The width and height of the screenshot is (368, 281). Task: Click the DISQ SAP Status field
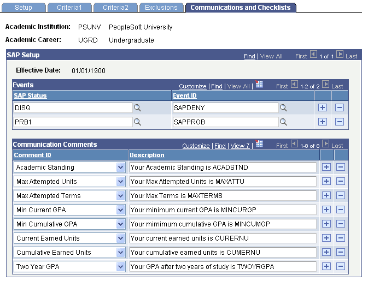pos(73,108)
